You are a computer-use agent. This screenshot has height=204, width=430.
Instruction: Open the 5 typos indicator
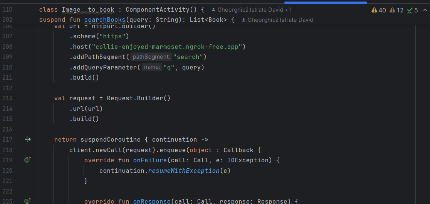pos(412,11)
